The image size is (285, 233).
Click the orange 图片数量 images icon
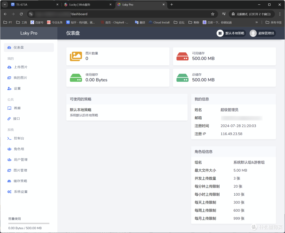[76, 56]
